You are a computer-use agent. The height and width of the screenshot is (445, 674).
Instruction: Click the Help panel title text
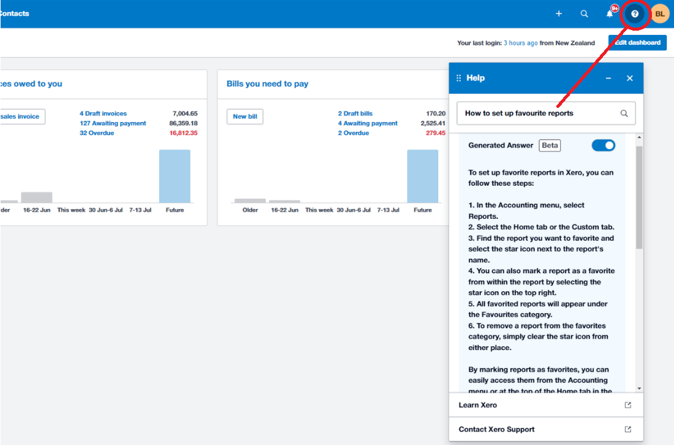pos(475,78)
